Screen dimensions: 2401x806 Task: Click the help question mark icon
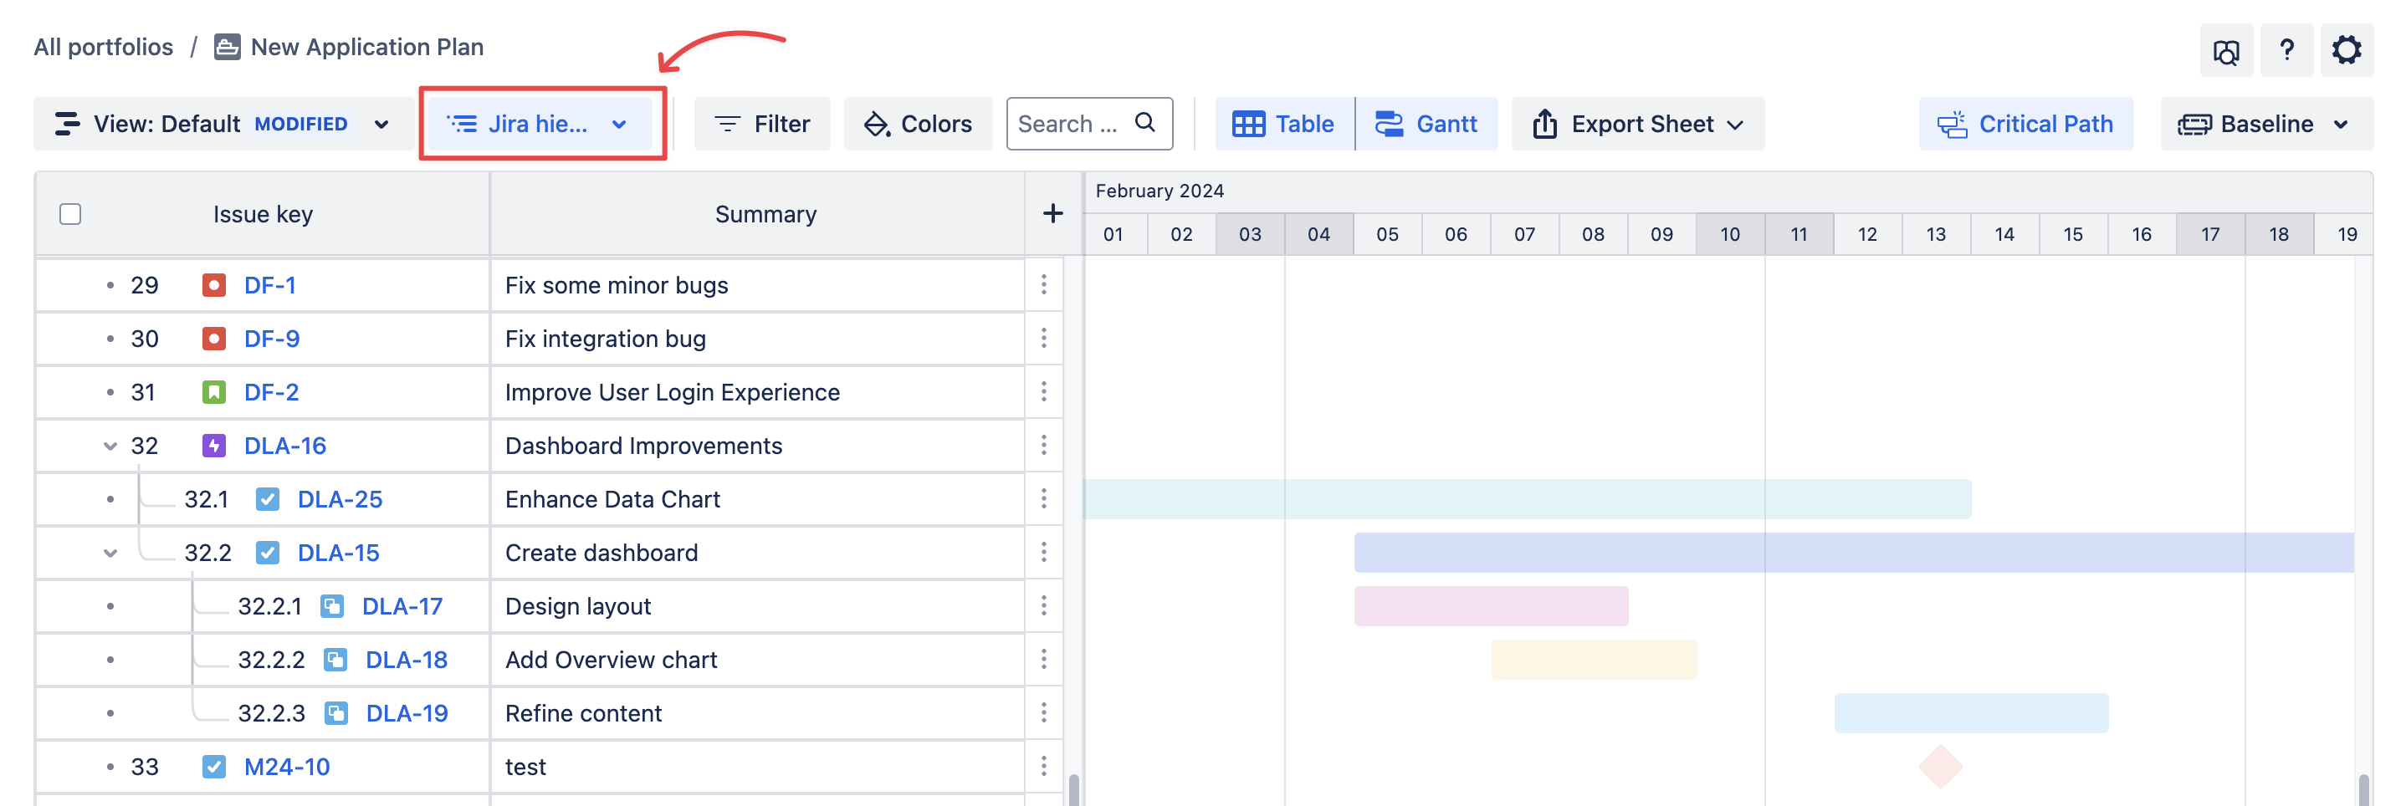pos(2286,50)
